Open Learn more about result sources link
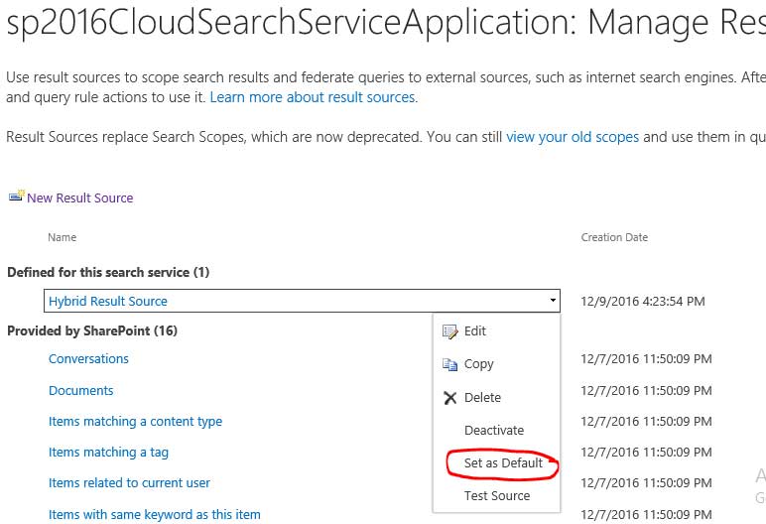The height and width of the screenshot is (524, 766). 314,97
